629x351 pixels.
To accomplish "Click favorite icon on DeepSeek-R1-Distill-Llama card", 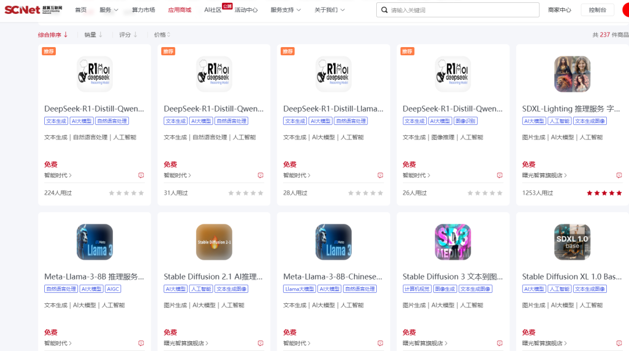I will [380, 175].
